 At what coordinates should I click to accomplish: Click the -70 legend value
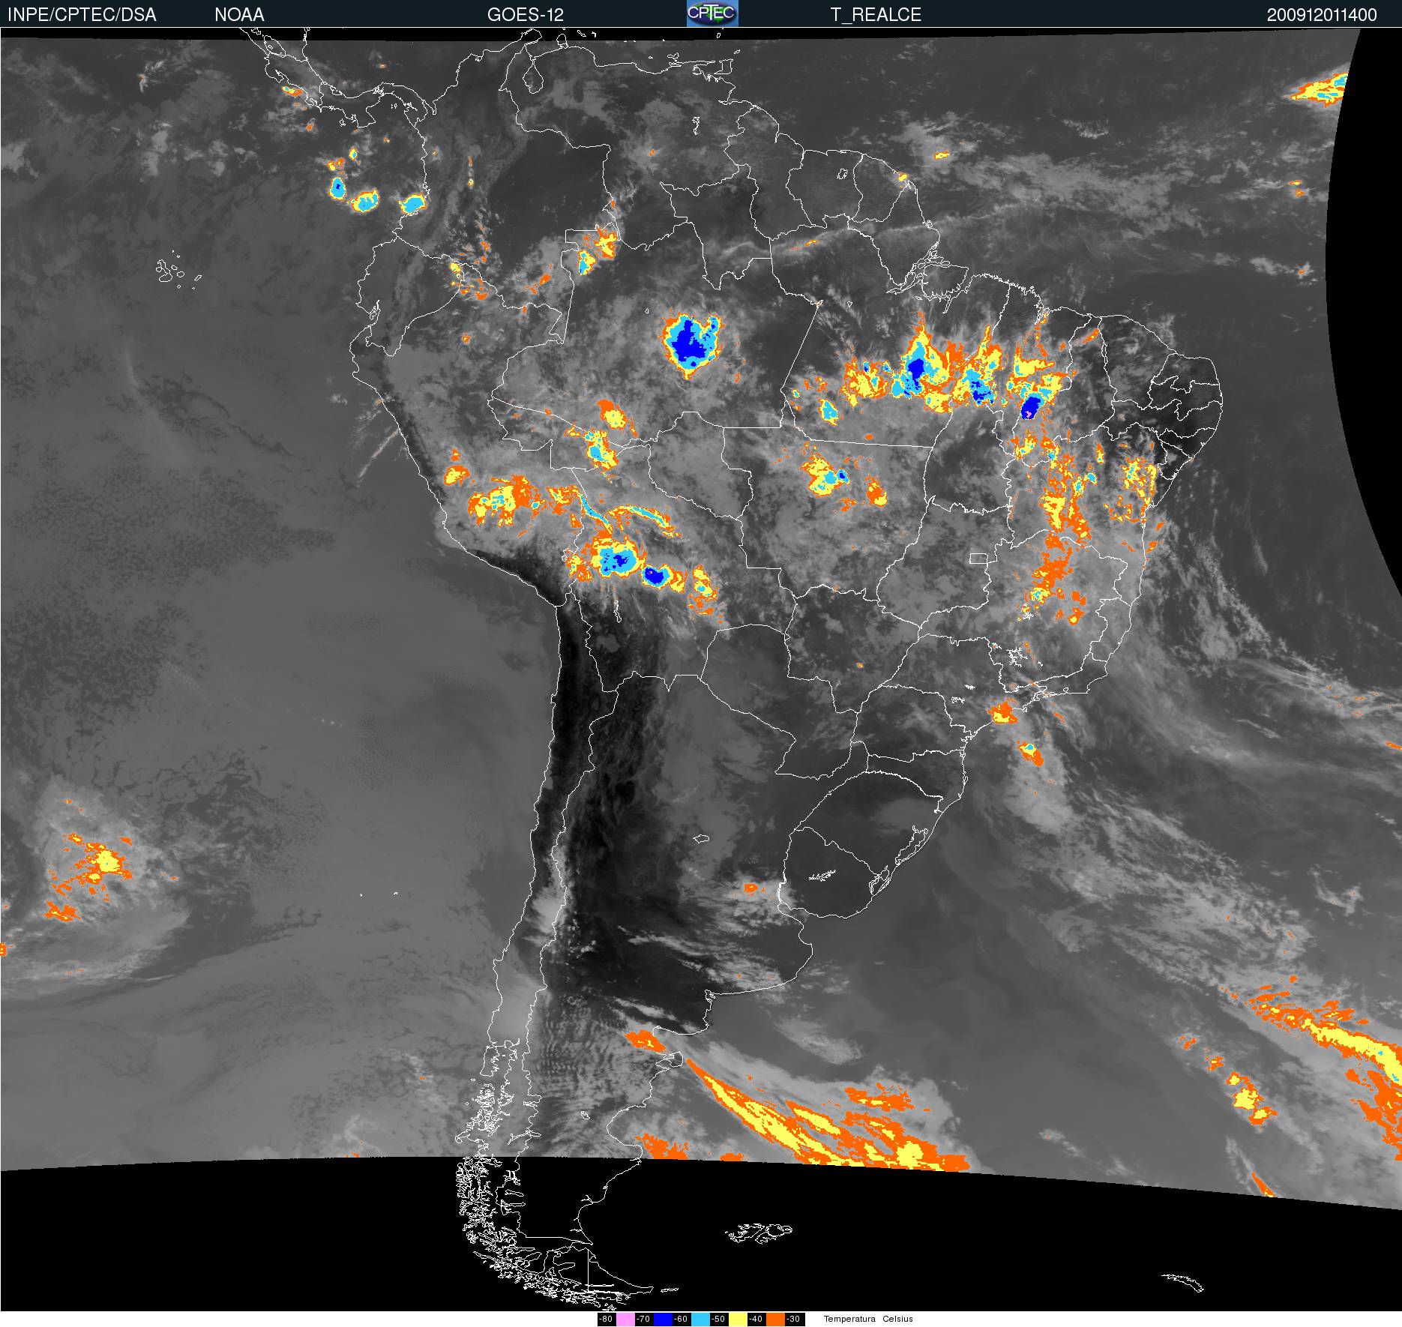(643, 1319)
